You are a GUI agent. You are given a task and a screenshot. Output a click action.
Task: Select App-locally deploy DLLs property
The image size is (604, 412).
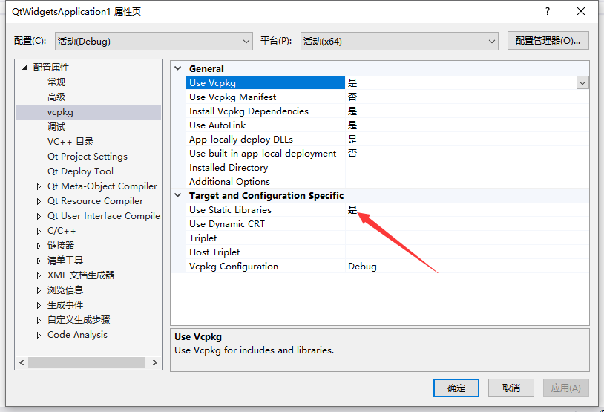click(241, 139)
